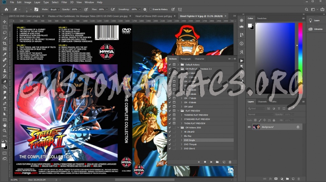Select the Rectangular Marquee tool

coord(5,27)
